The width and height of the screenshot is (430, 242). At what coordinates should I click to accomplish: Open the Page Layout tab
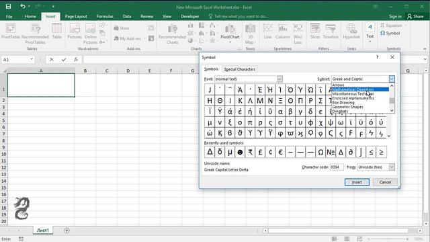coord(76,16)
